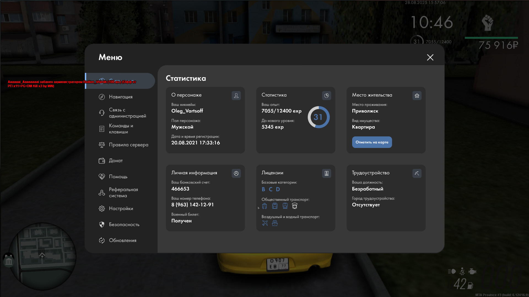
Task: Click the level 31 progress ring
Action: (319, 117)
